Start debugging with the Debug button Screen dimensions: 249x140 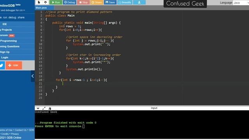click(x=70, y=2)
